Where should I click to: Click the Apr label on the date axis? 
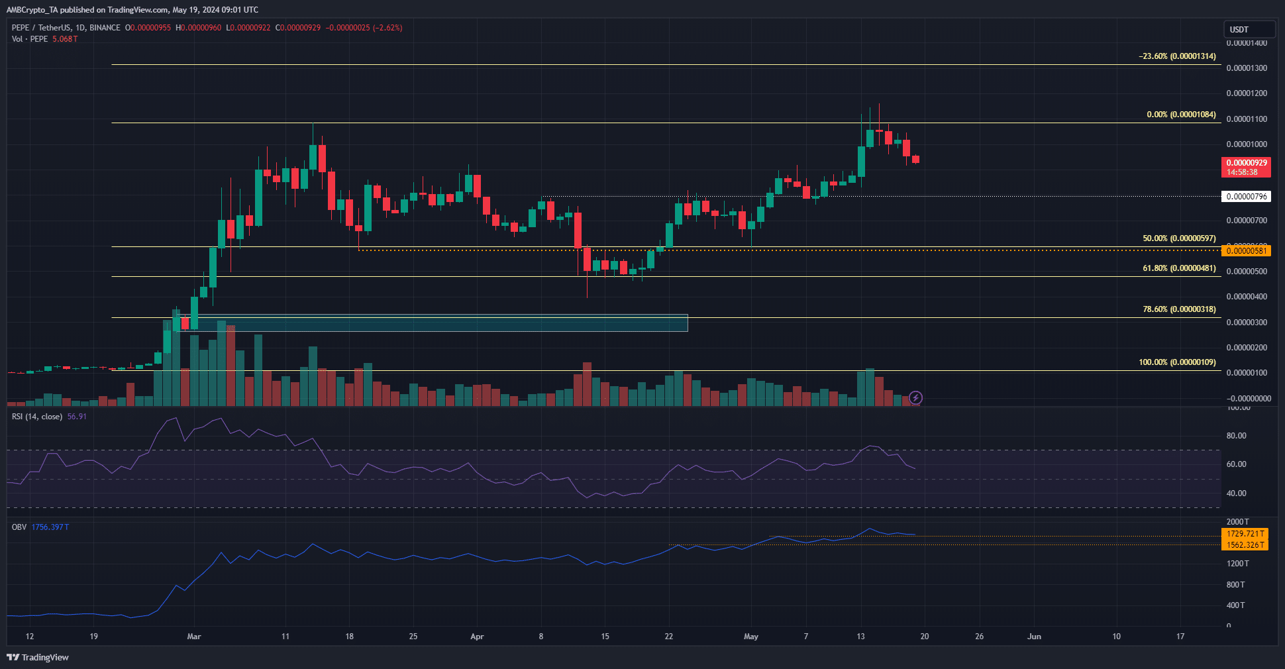click(477, 637)
